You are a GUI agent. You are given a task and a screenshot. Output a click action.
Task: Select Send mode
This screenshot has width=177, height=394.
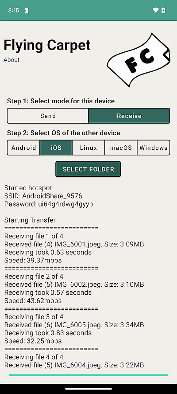pos(48,116)
